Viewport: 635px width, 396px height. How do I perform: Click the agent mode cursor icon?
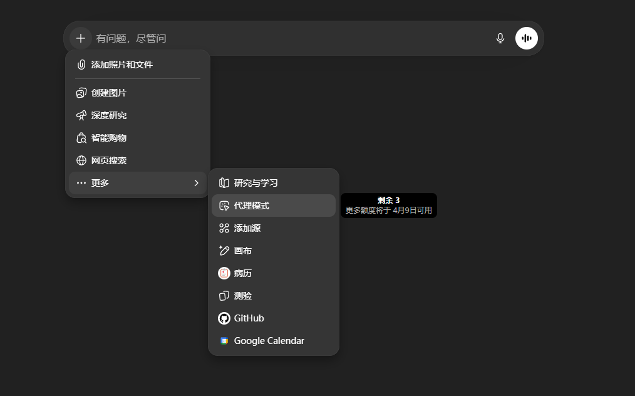pos(224,206)
